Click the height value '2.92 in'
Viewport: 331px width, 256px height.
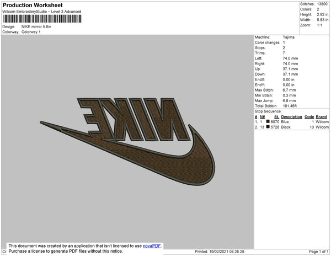(323, 14)
